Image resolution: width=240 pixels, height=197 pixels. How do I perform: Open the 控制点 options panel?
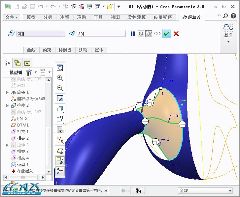pos(65,50)
